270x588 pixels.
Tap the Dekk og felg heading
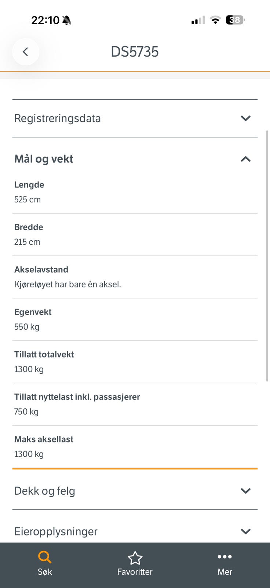coord(45,491)
